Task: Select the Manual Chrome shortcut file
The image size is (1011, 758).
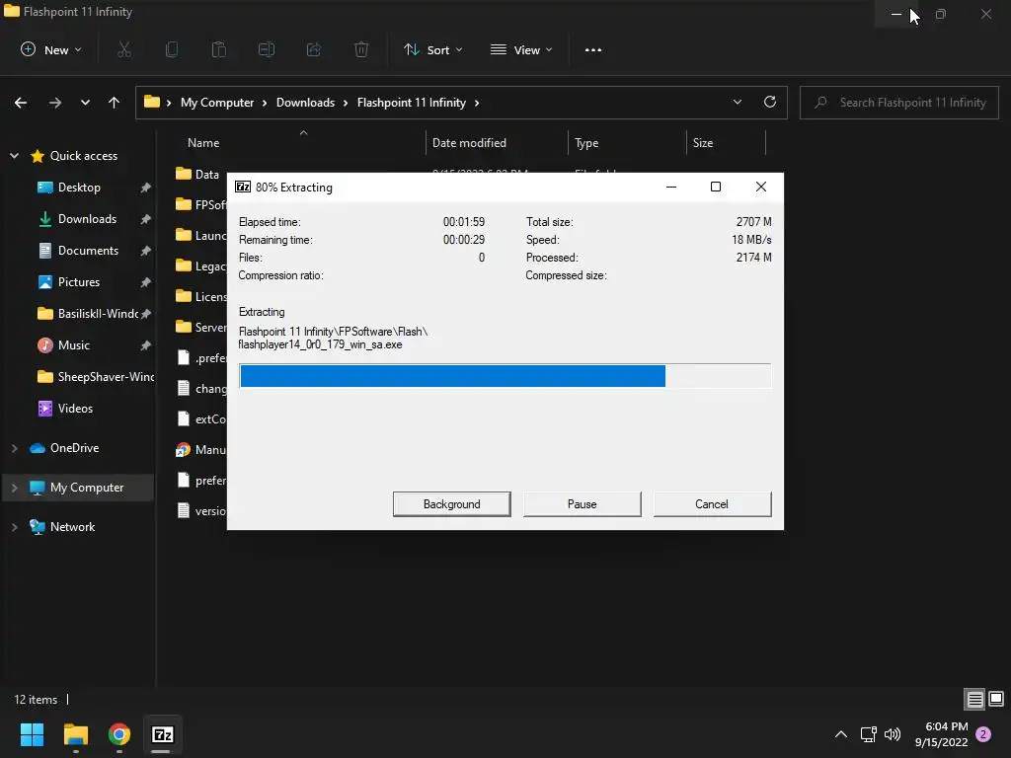Action: 201,450
